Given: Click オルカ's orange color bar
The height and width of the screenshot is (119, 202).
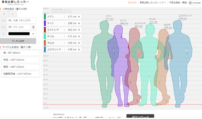Looking at the screenshot, I should [45, 43].
